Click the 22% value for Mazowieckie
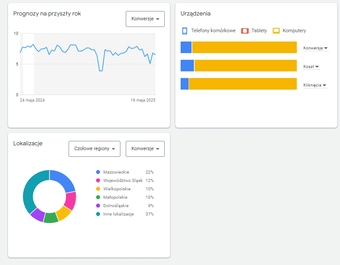Screen dimensions: 340x265 [x=150, y=172]
